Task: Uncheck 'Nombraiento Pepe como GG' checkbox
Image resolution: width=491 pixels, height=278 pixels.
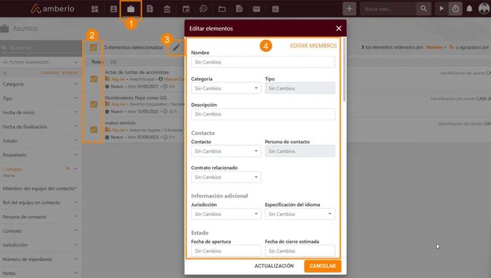Action: [x=93, y=104]
